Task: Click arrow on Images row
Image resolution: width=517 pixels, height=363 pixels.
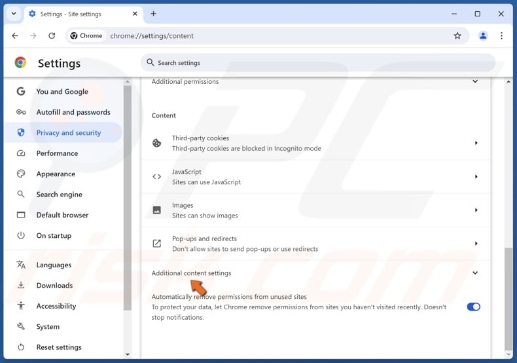Action: click(476, 210)
